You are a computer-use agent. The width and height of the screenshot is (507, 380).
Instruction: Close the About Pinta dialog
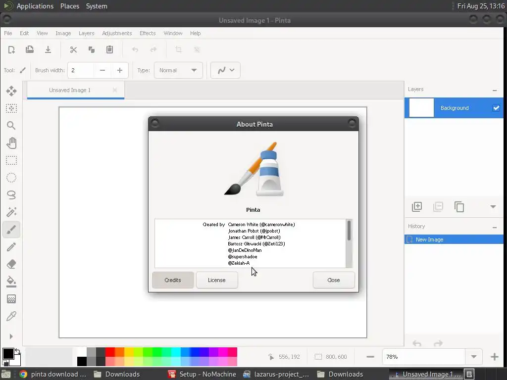[333, 280]
